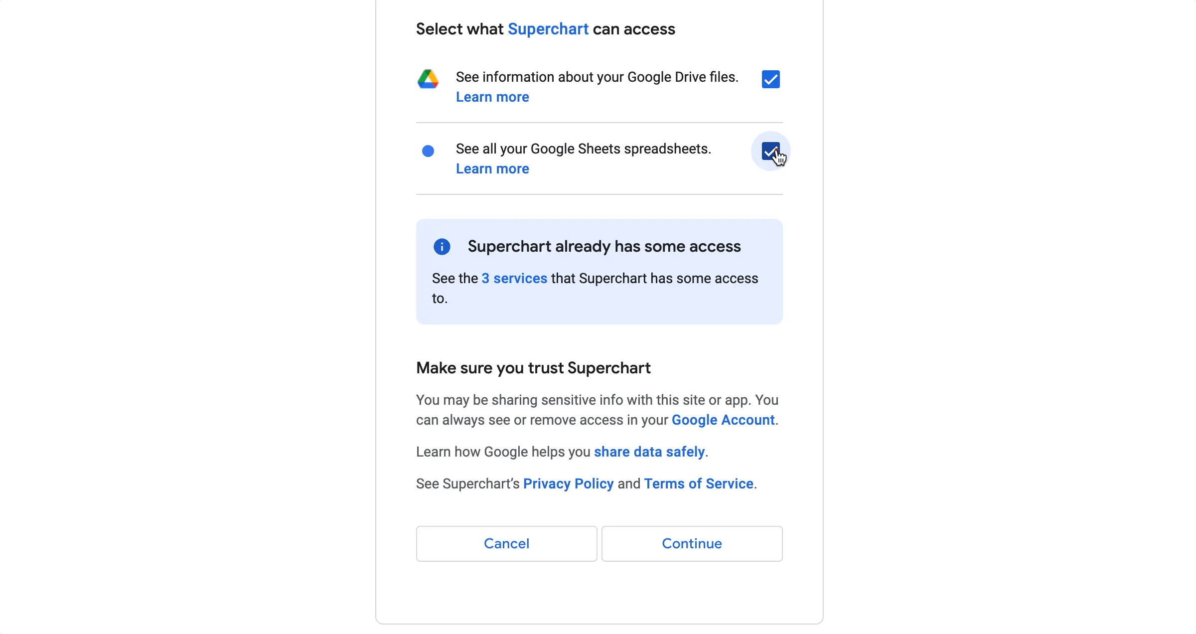Open Learn more under Google Drive files
Image resolution: width=1196 pixels, height=634 pixels.
492,97
